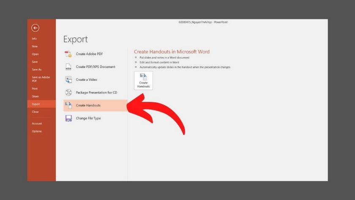Click the Create Handouts list icon
Image resolution: width=355 pixels, height=200 pixels.
[68, 105]
